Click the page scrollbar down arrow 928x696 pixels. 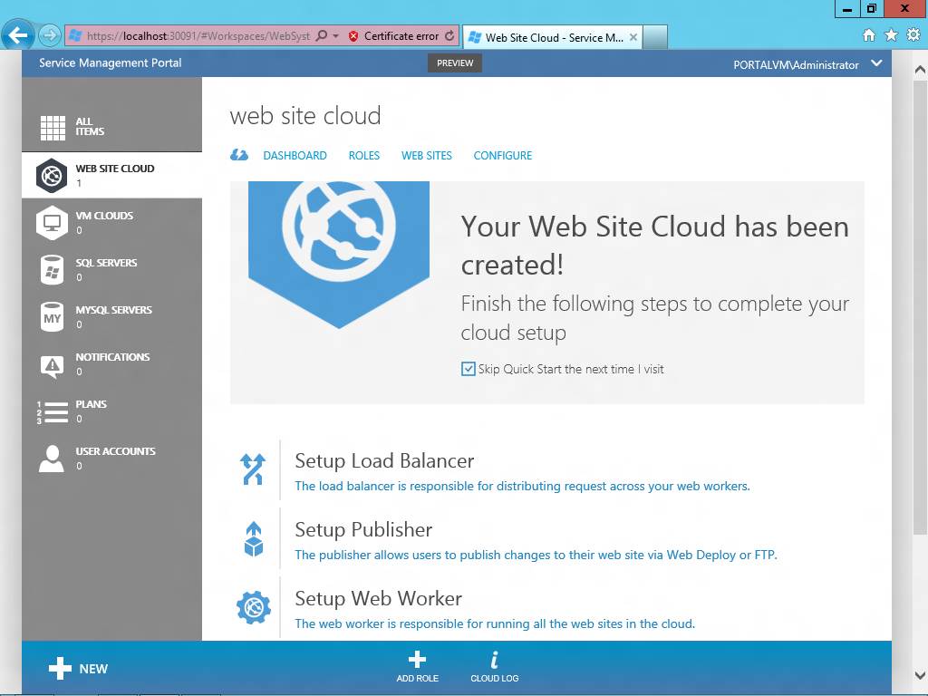pos(921,675)
